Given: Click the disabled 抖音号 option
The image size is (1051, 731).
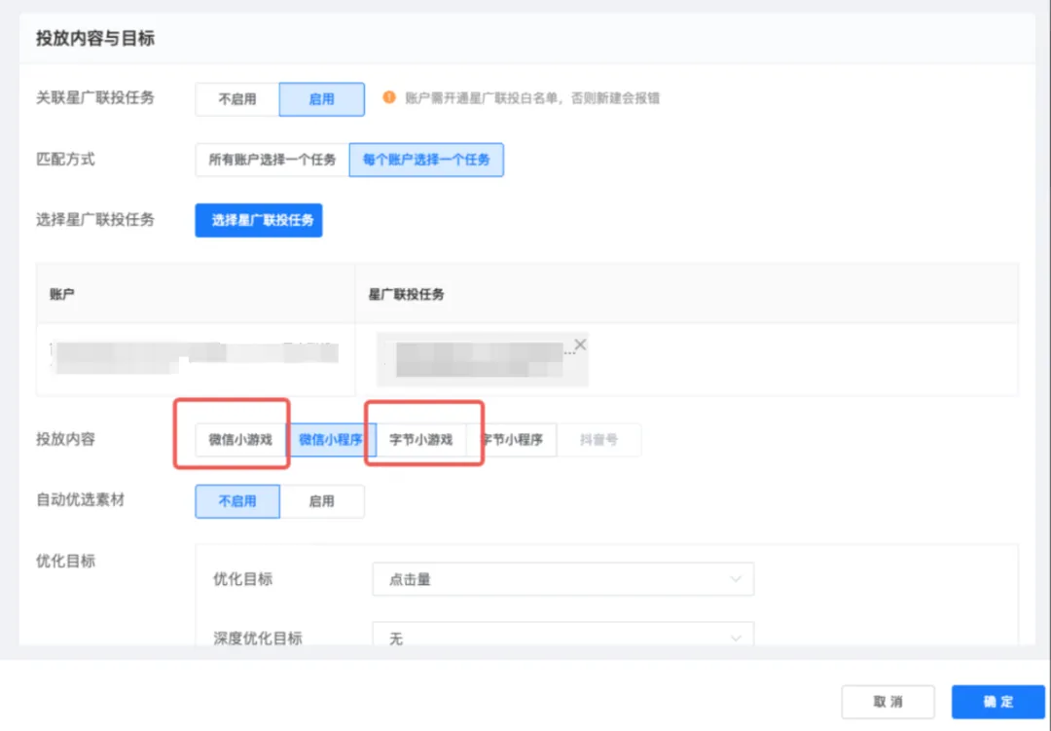Looking at the screenshot, I should click(x=598, y=440).
